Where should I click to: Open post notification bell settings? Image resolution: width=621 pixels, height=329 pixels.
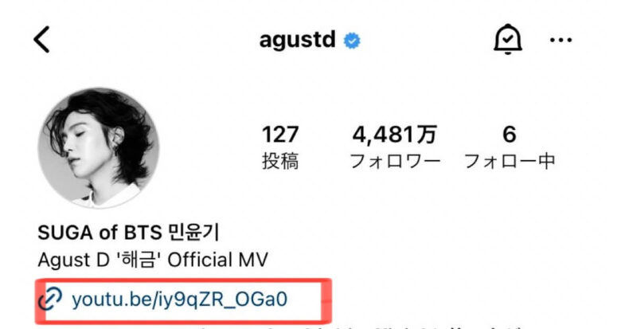point(508,39)
